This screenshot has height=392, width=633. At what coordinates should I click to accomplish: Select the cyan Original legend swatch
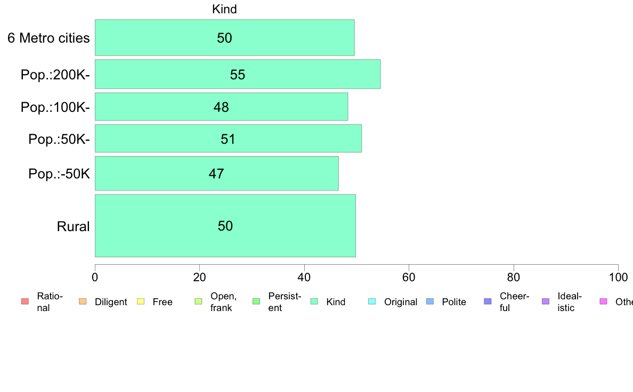tap(372, 301)
